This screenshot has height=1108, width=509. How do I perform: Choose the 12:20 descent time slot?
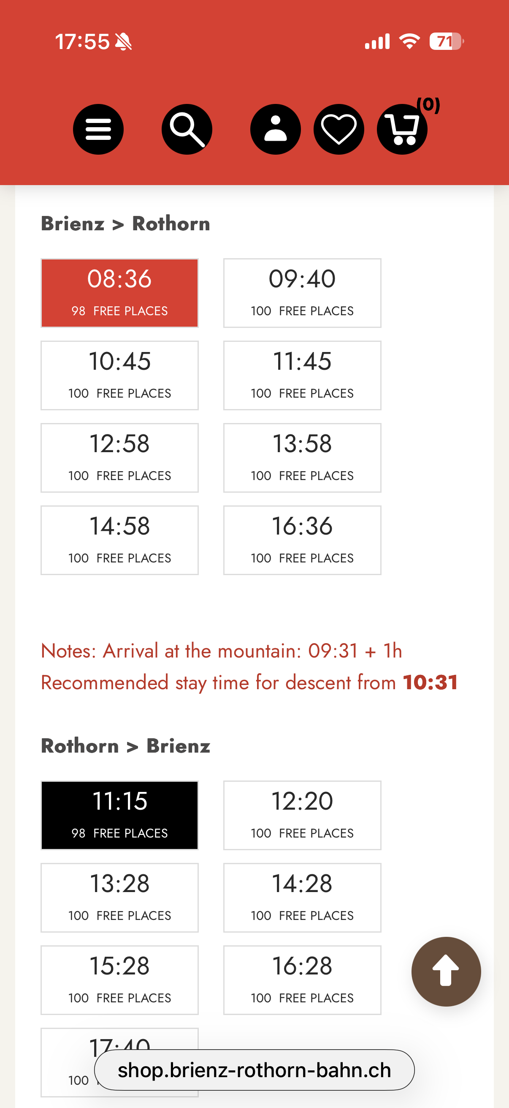pos(302,815)
